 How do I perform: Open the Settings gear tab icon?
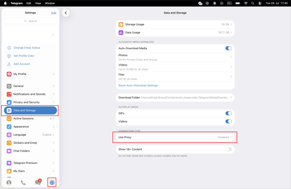click(x=52, y=182)
